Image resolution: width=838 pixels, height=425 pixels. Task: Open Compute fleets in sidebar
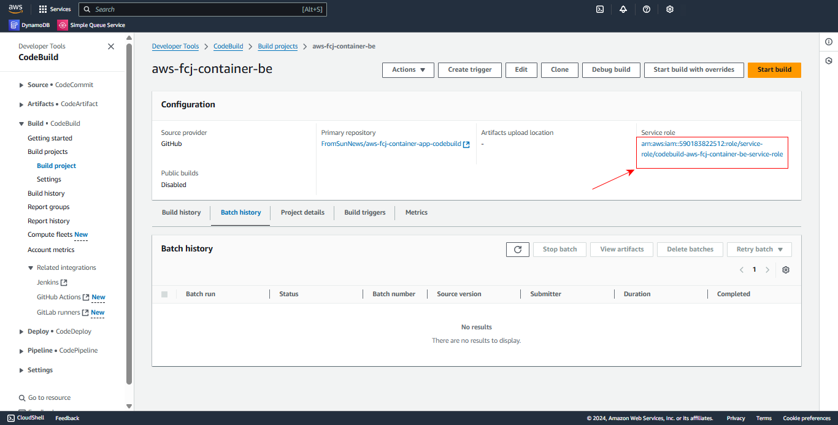click(50, 235)
